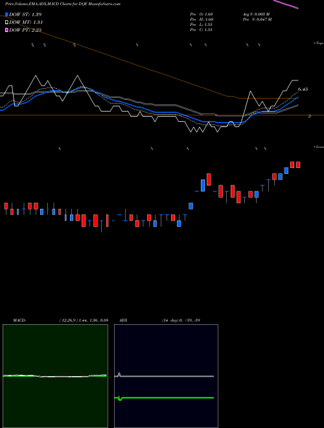Click the ADX panel title
Image resolution: width=324 pixels, height=428 pixels.
(x=123, y=320)
